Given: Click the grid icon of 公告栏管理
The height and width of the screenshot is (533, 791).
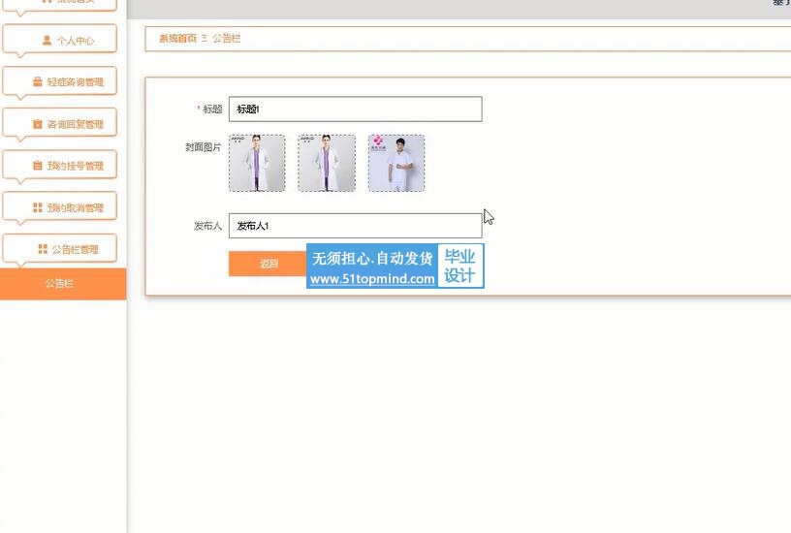Looking at the screenshot, I should pos(43,249).
